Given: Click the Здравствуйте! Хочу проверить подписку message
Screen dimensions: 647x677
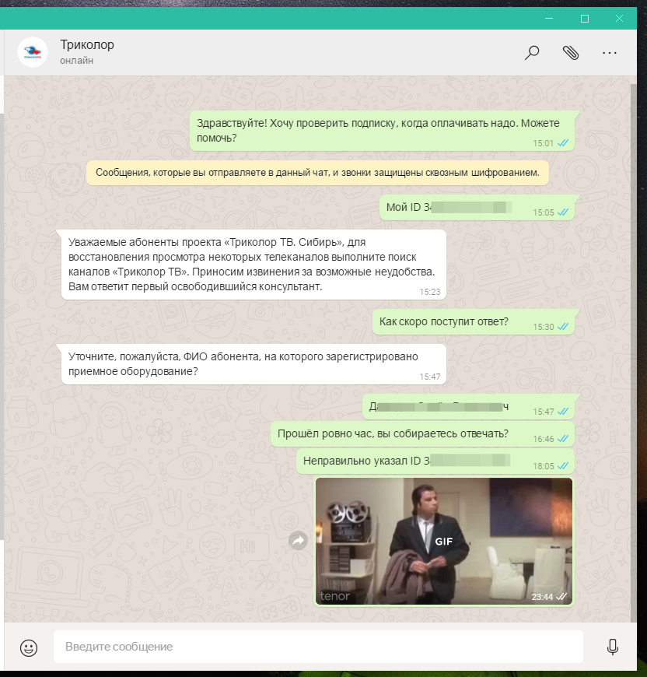Looking at the screenshot, I should click(382, 131).
